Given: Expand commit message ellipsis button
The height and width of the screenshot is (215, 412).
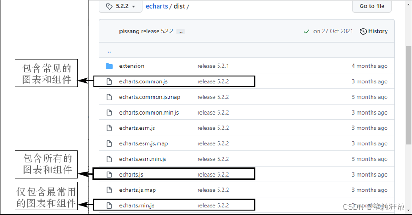Looking at the screenshot, I should 180,32.
